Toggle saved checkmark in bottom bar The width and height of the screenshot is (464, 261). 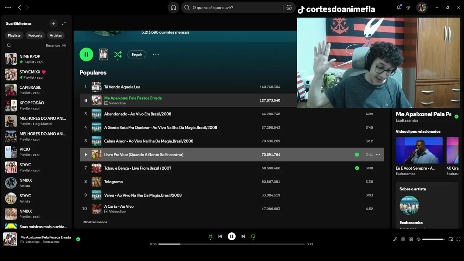point(78,239)
